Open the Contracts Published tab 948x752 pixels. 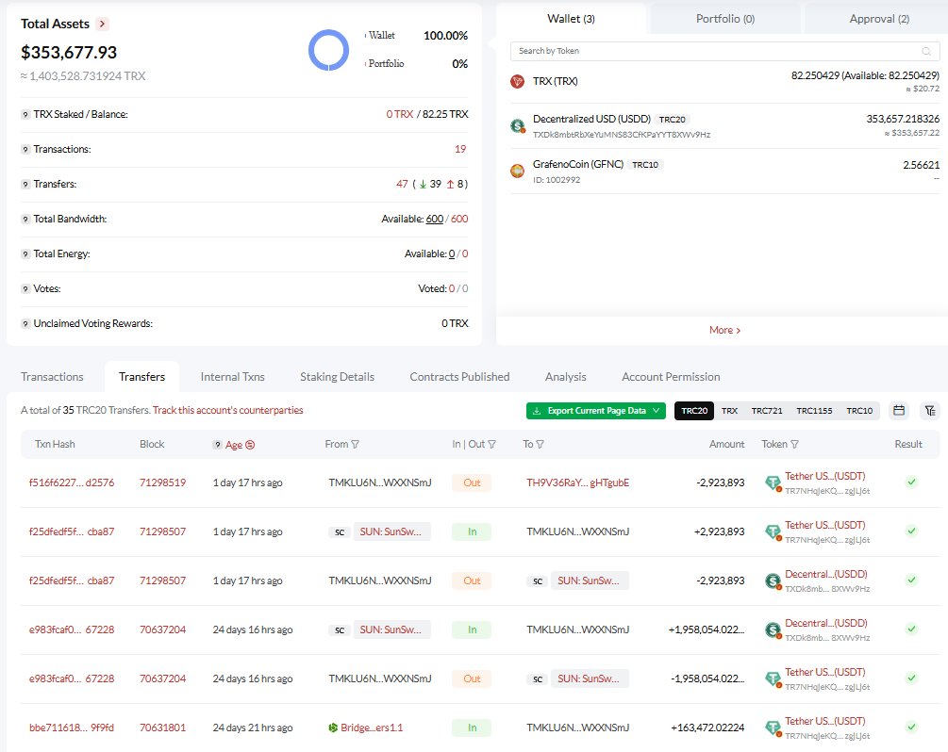[x=459, y=377]
